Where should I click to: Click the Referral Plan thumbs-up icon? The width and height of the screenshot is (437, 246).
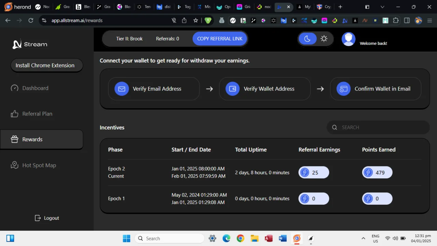click(x=14, y=114)
